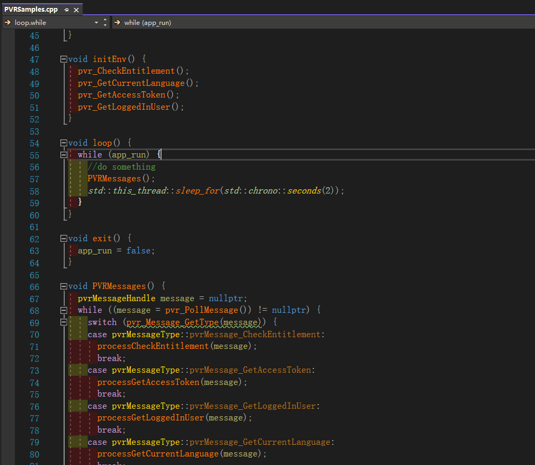The image size is (535, 465).
Task: Switch to the PVRSamples.cpp tab
Action: tap(31, 9)
